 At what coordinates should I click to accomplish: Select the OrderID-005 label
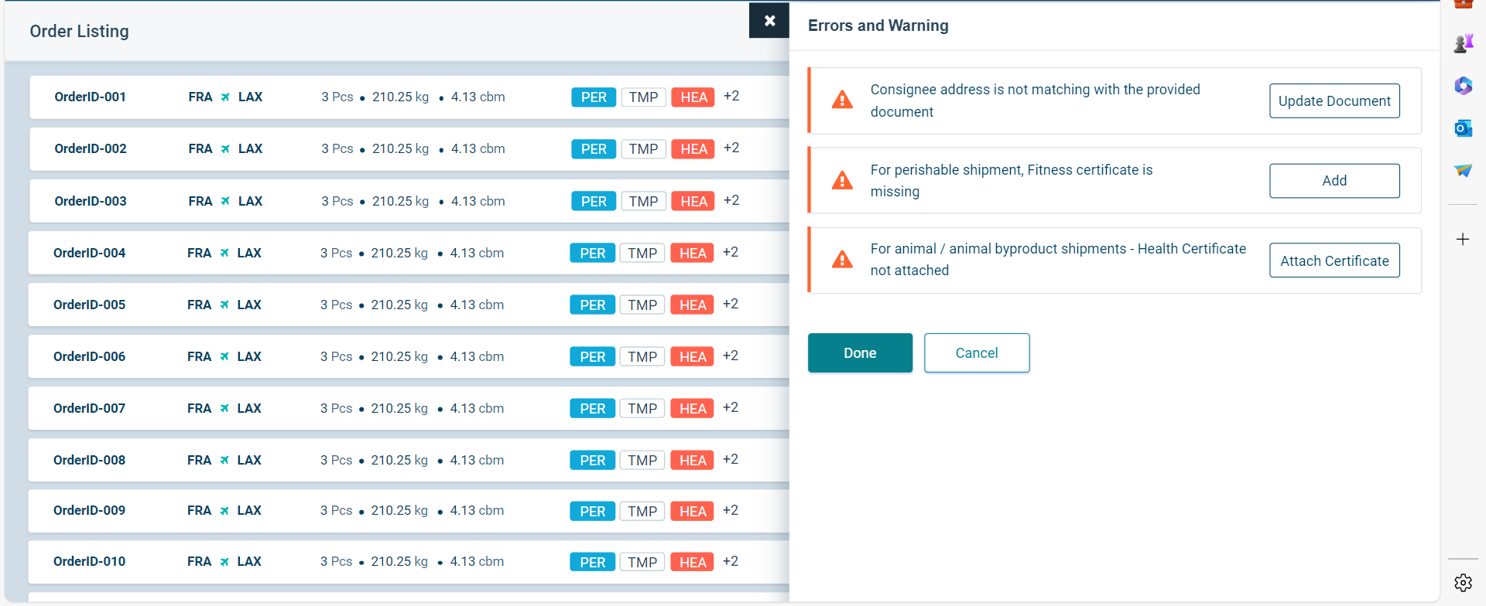pyautogui.click(x=89, y=305)
